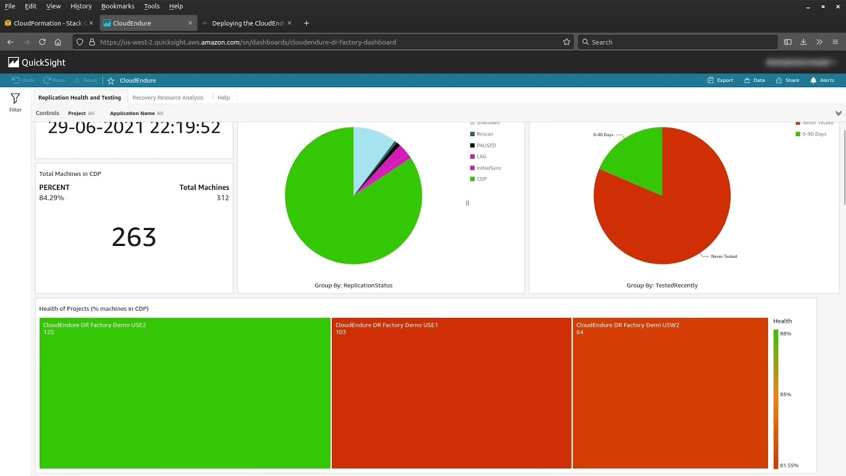Viewport: 846px width, 476px height.
Task: Select the Rescan legend swatch
Action: tap(472, 134)
